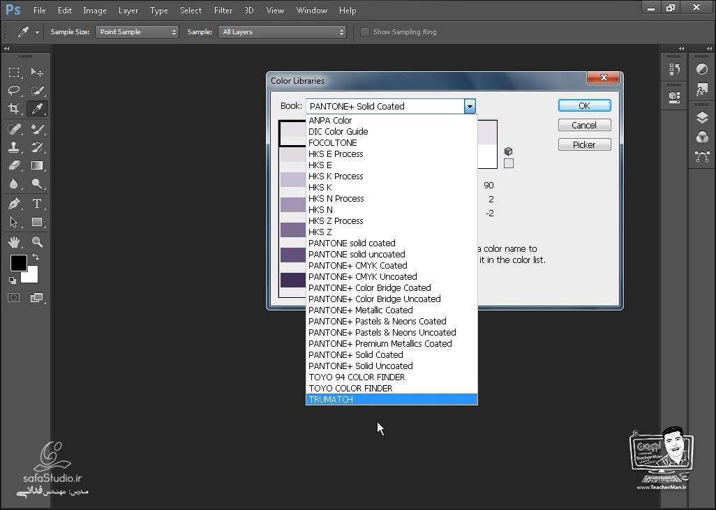The image size is (716, 510).
Task: Open the History panel icon
Action: tap(674, 69)
